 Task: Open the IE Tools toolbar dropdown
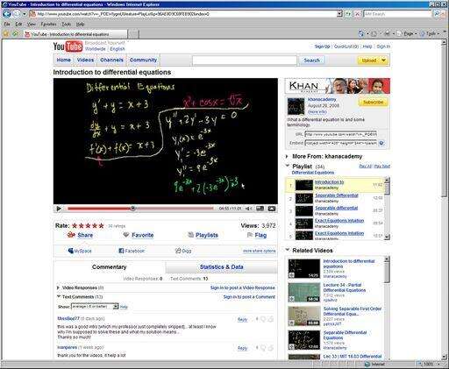pos(431,34)
